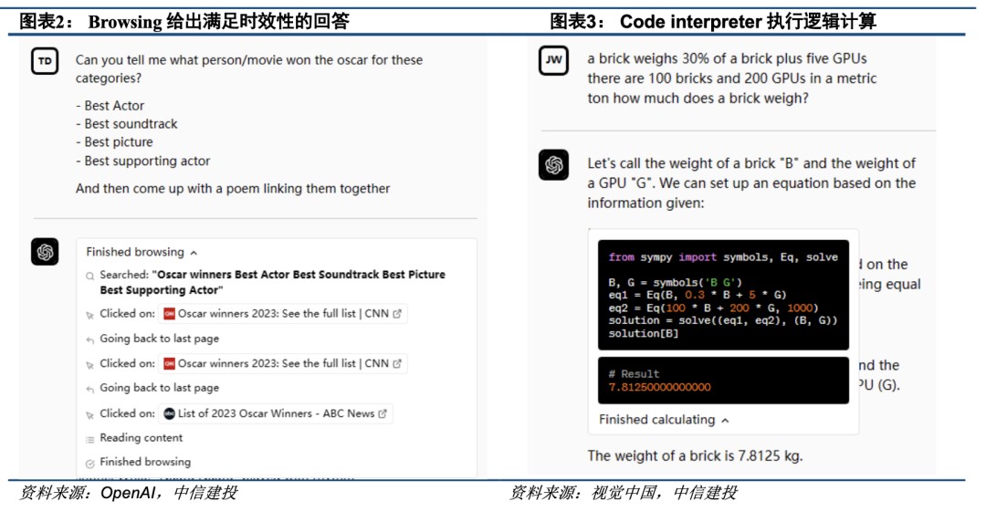Click the TD user avatar

coord(45,61)
